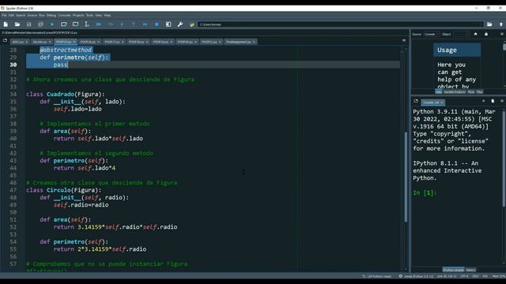Image resolution: width=506 pixels, height=284 pixels.
Task: Select the Console 1/A tab
Action: click(432, 103)
